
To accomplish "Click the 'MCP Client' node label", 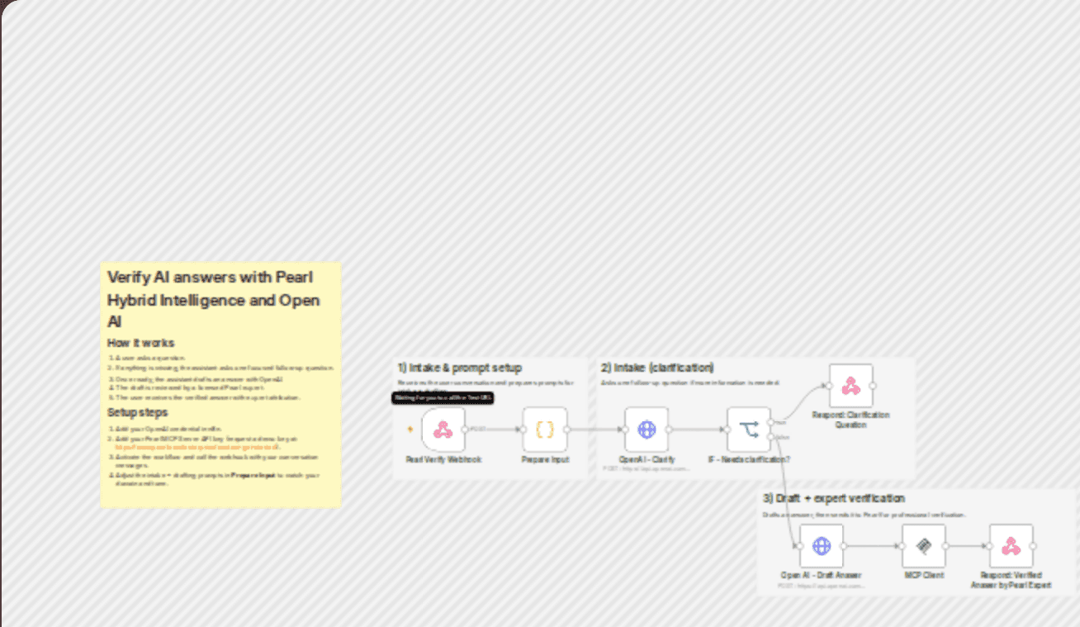I will [924, 575].
